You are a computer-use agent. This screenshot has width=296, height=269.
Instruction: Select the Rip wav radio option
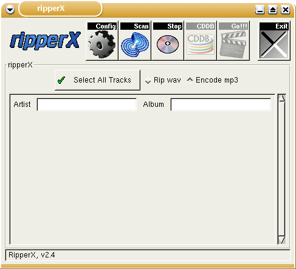[x=148, y=80]
